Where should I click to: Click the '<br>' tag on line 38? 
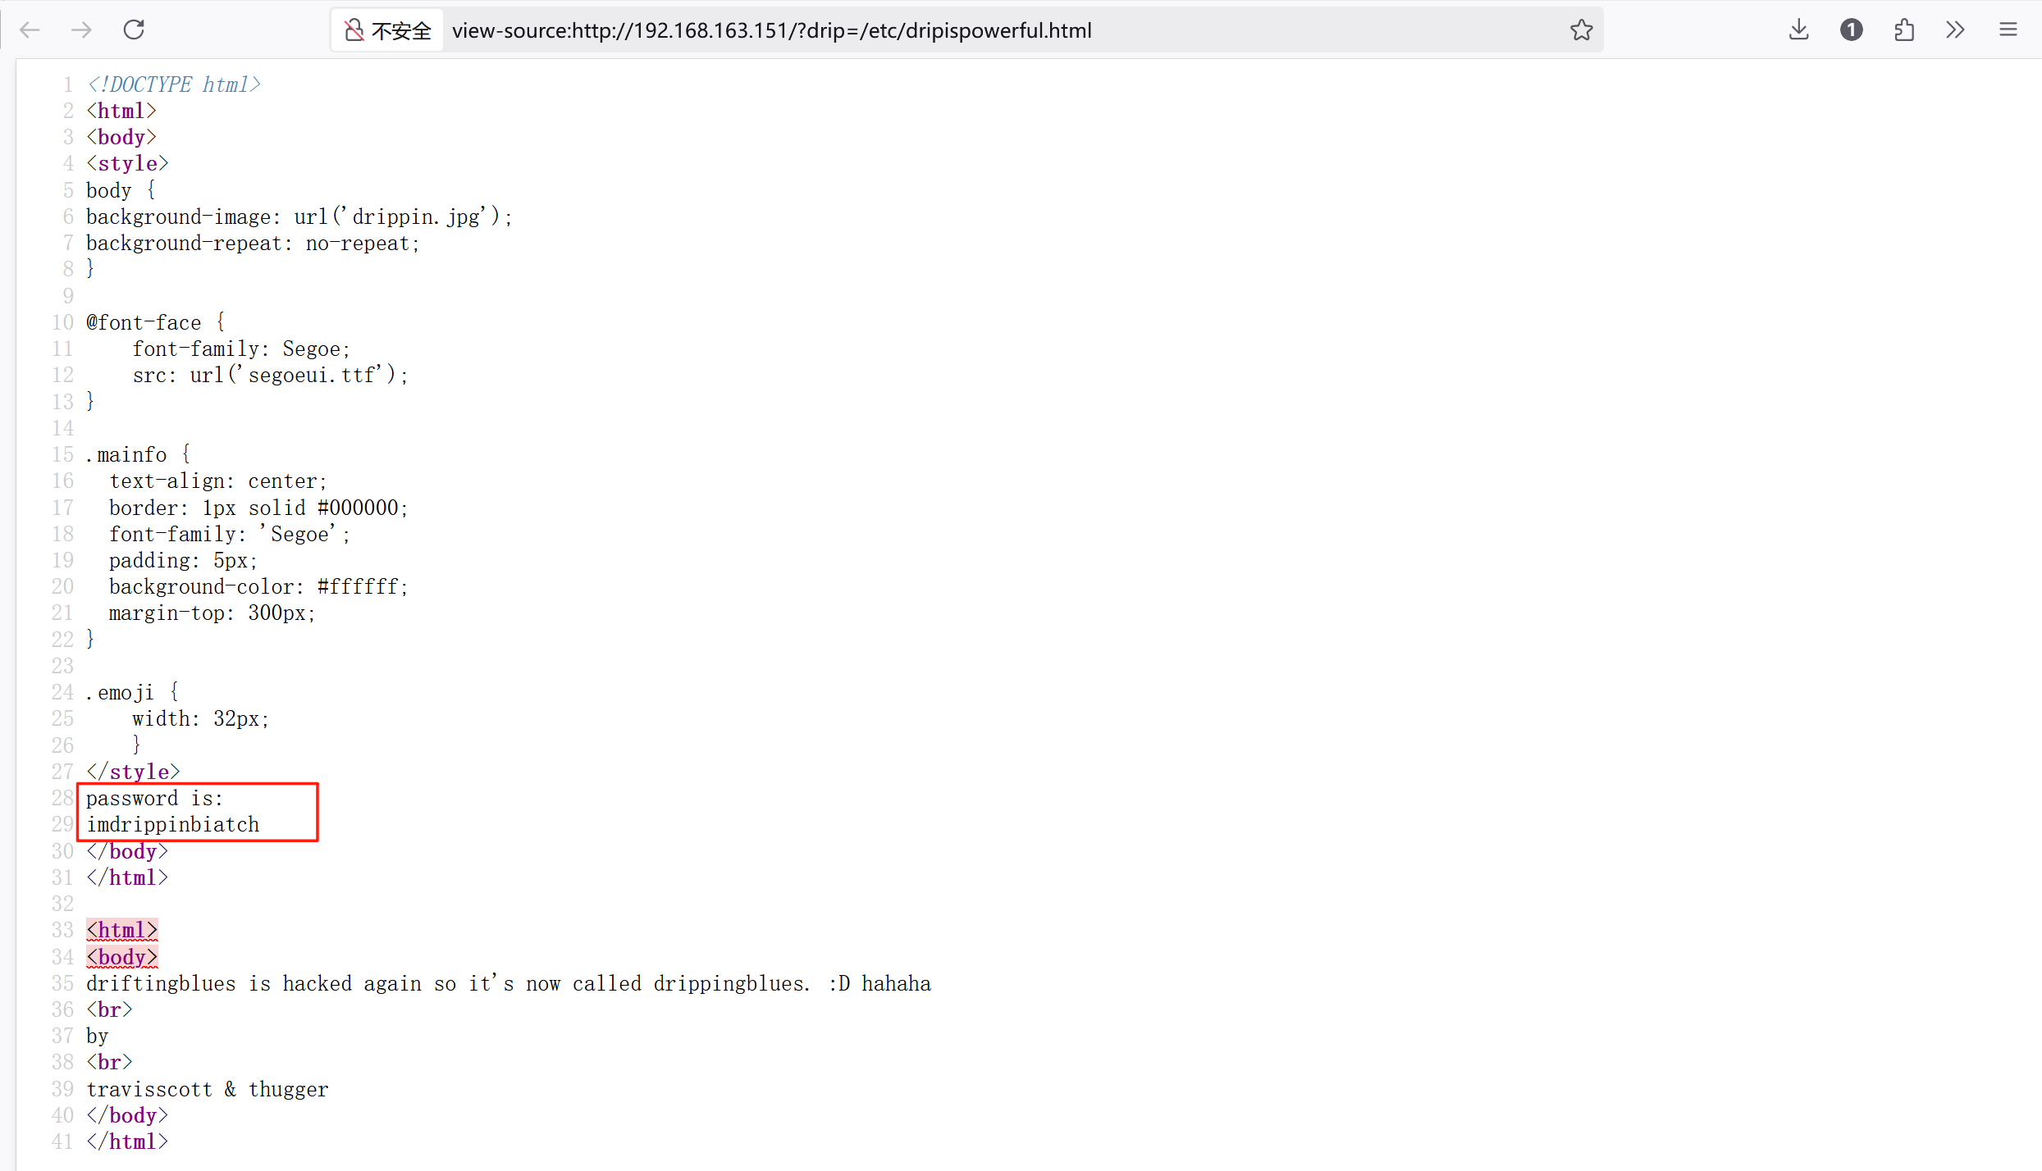[x=109, y=1062]
